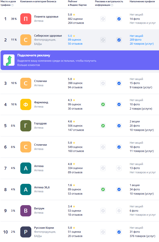The height and width of the screenshot is (242, 159).
Task: Click the red "П" avatar of Планета здоровья
Action: pyautogui.click(x=26, y=19)
